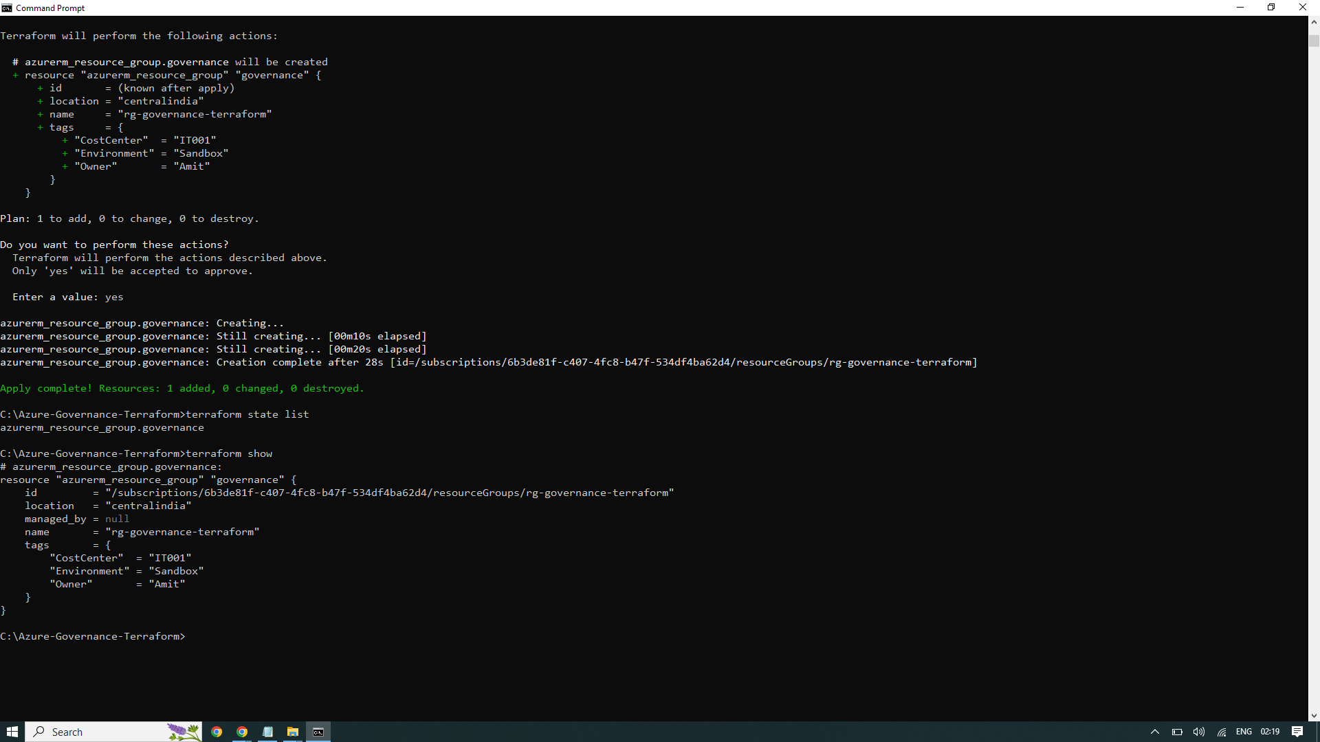Click "# azurerm_resource_group.governance will be created" line
The height and width of the screenshot is (742, 1320).
pos(170,62)
